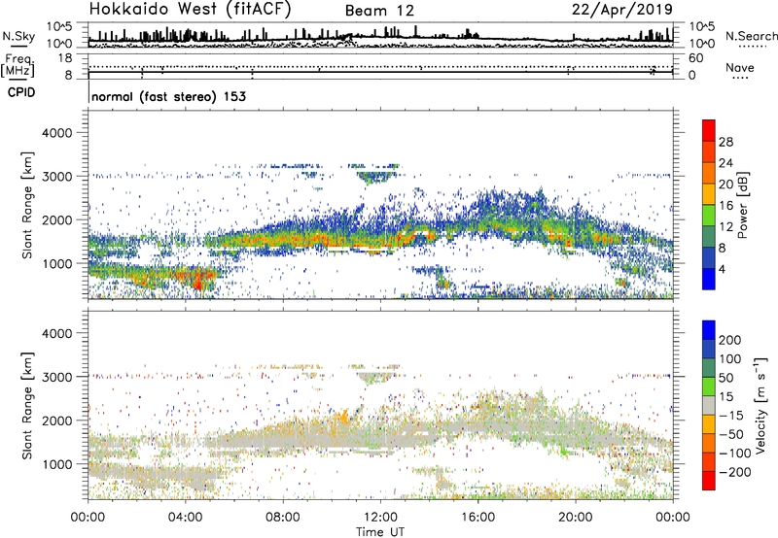
Task: Click the red high-power patch near 04:30
Action: pos(197,279)
